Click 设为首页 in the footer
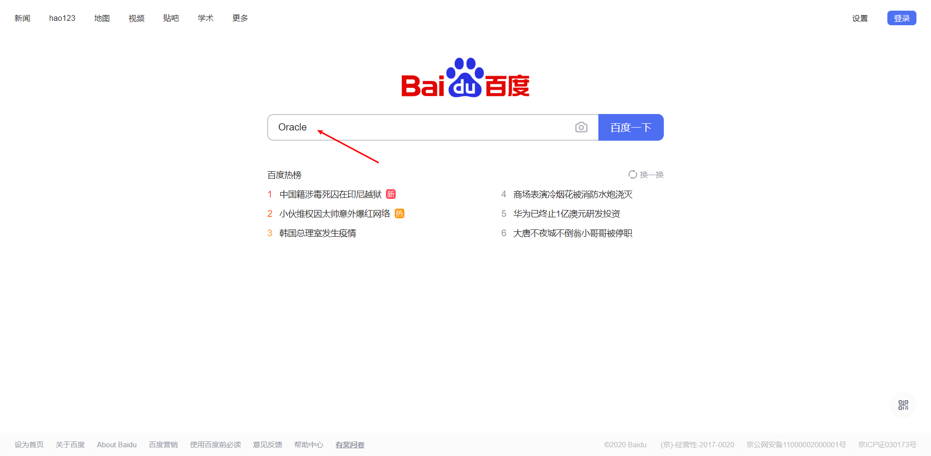The image size is (931, 456). (x=29, y=445)
